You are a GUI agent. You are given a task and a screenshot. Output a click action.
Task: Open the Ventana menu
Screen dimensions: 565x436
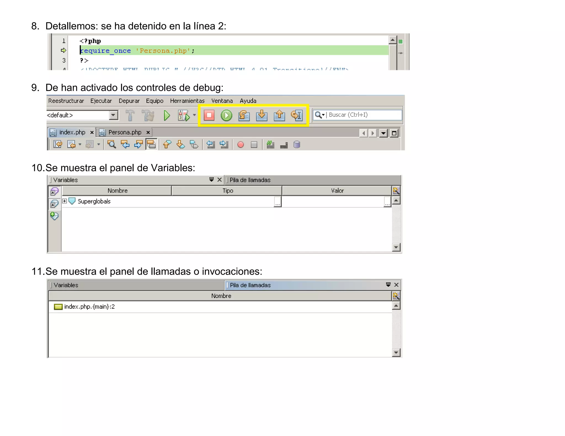click(x=222, y=101)
